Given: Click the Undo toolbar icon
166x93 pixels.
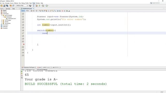Looking at the screenshot, I should pos(11,6).
